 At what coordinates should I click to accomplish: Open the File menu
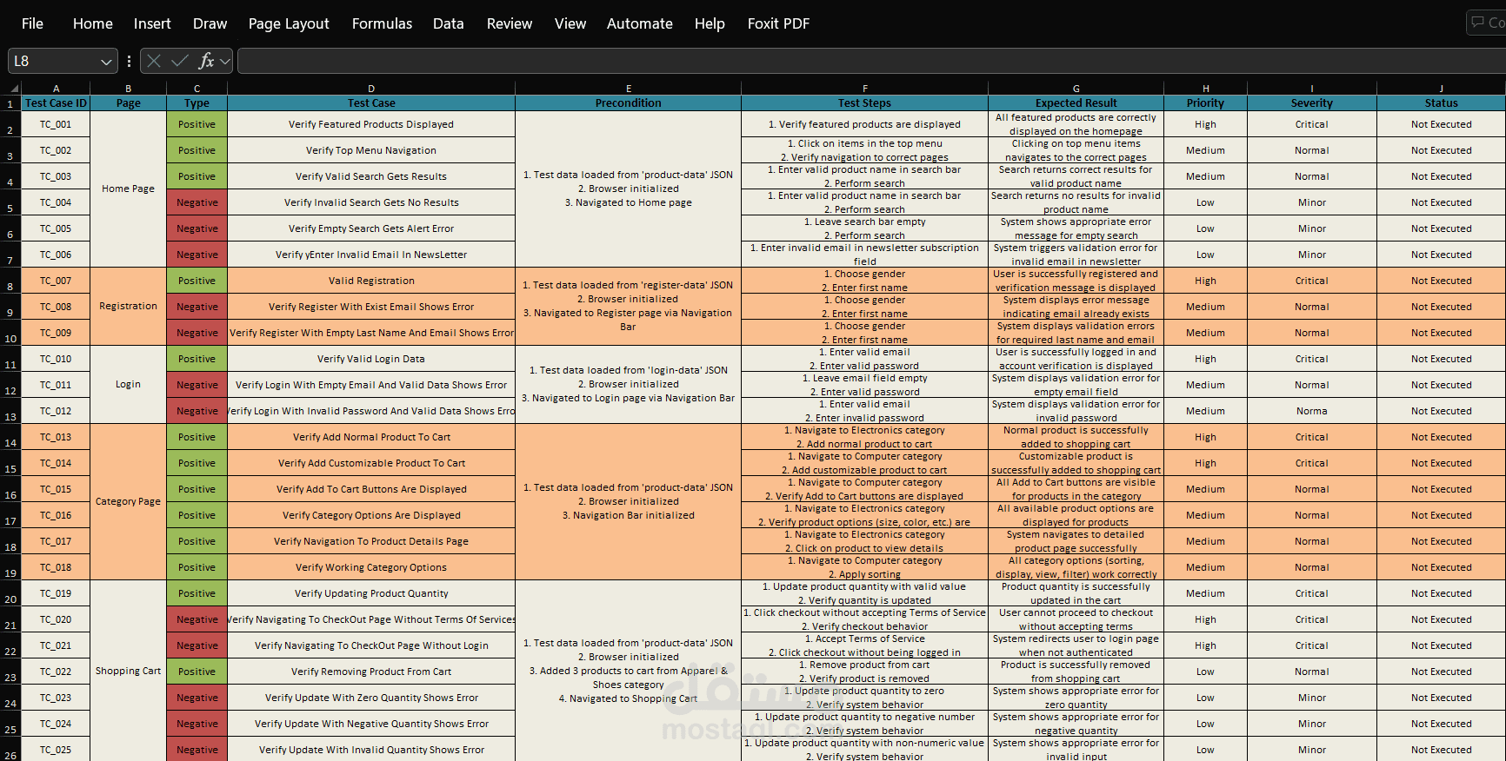point(32,23)
